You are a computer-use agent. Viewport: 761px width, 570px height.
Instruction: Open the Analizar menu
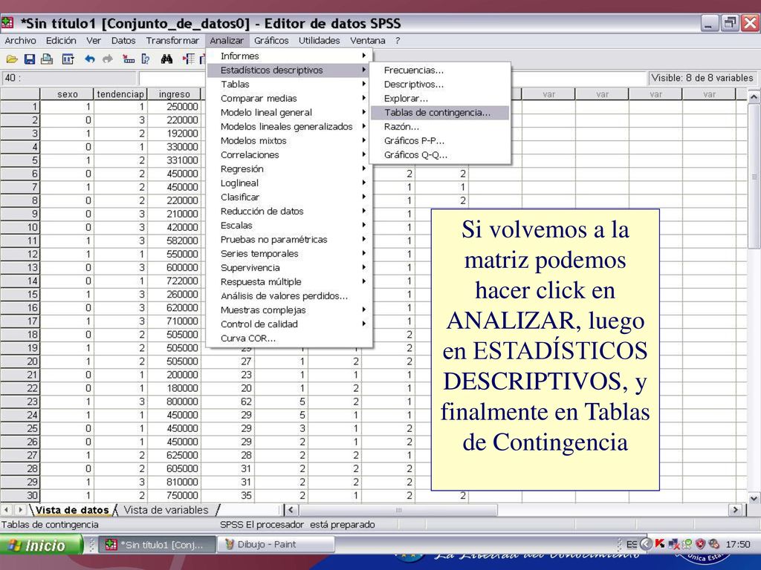click(227, 41)
